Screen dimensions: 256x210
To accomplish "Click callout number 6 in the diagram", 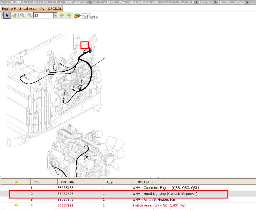I will pos(65,90).
